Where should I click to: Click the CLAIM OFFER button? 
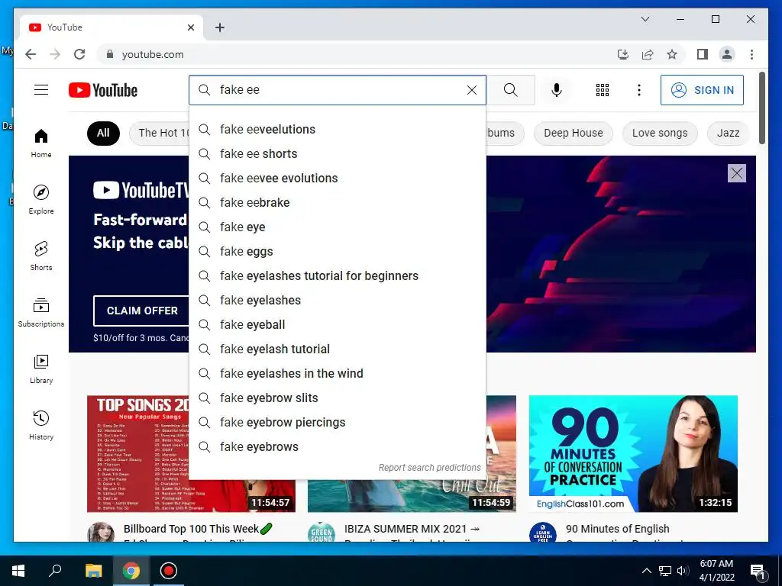pyautogui.click(x=142, y=311)
